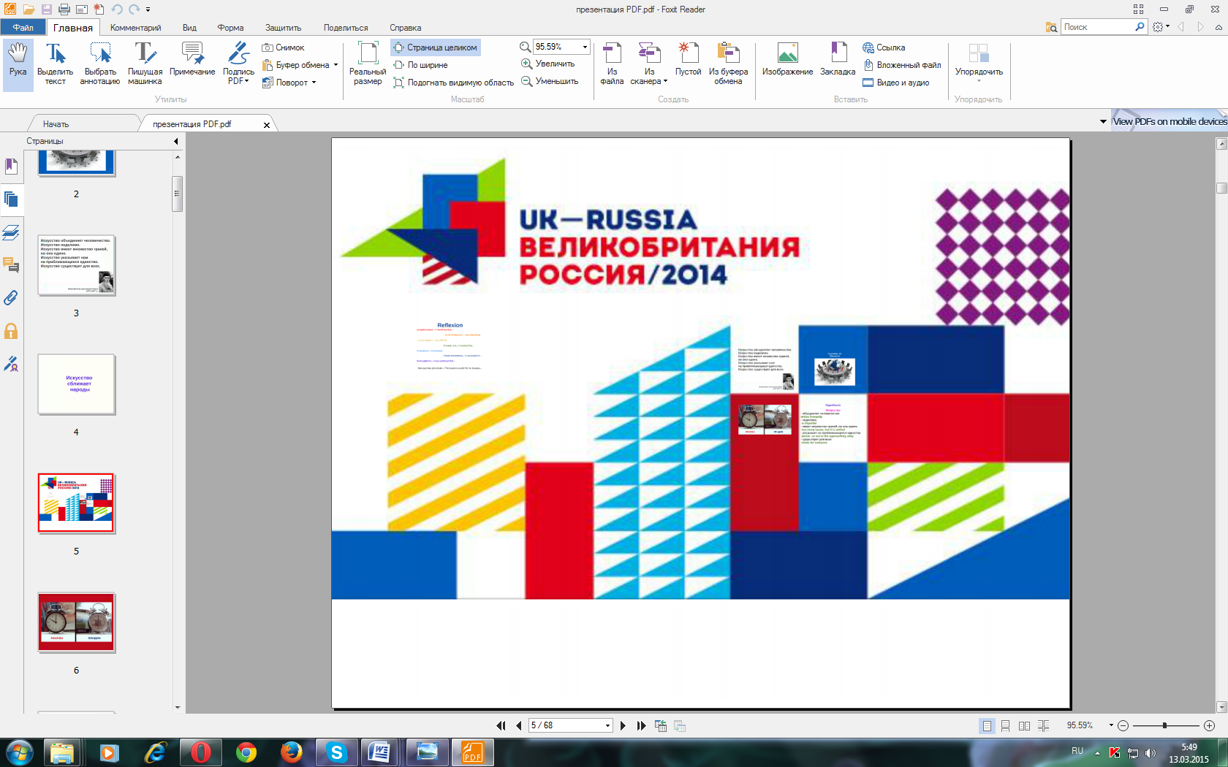Insert a Bookmark (Закладка)

pos(838,60)
